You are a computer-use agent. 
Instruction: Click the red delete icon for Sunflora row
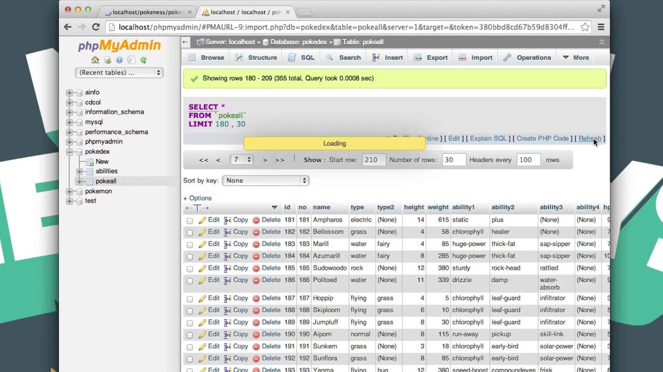[x=256, y=359]
